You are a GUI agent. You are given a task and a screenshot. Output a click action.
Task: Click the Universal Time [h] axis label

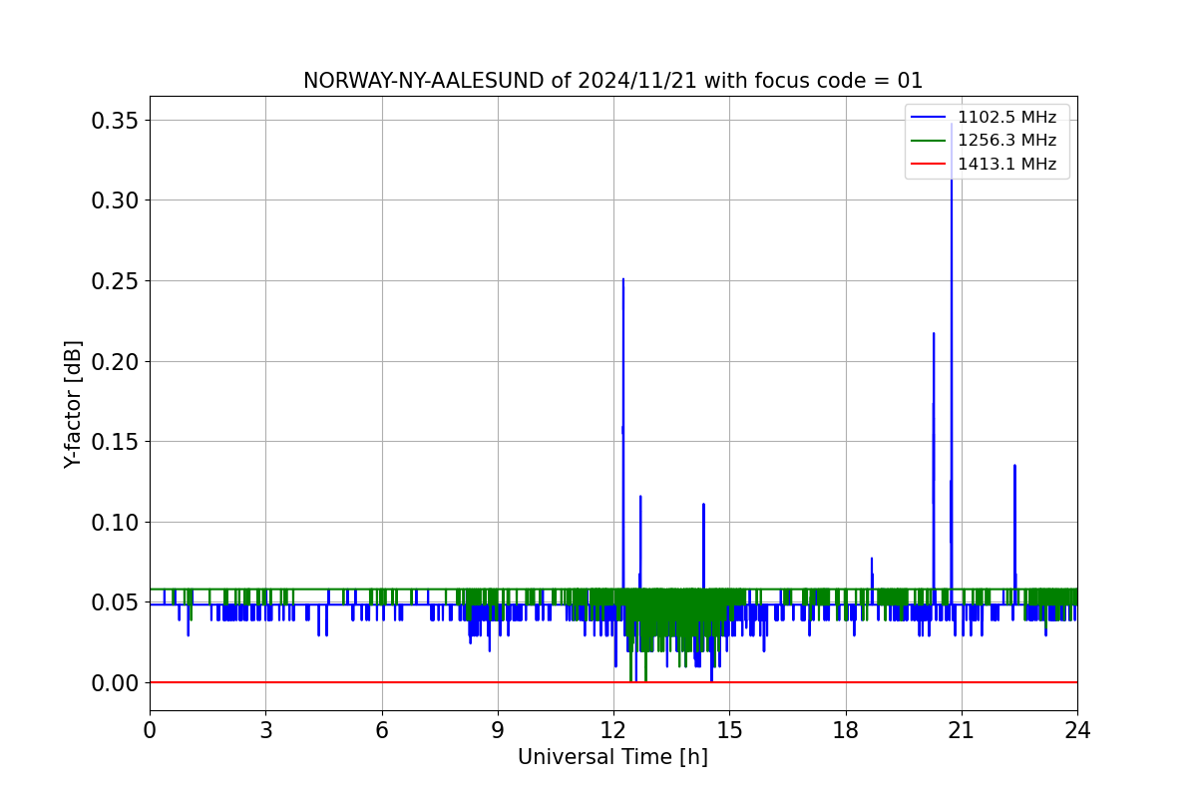point(612,757)
